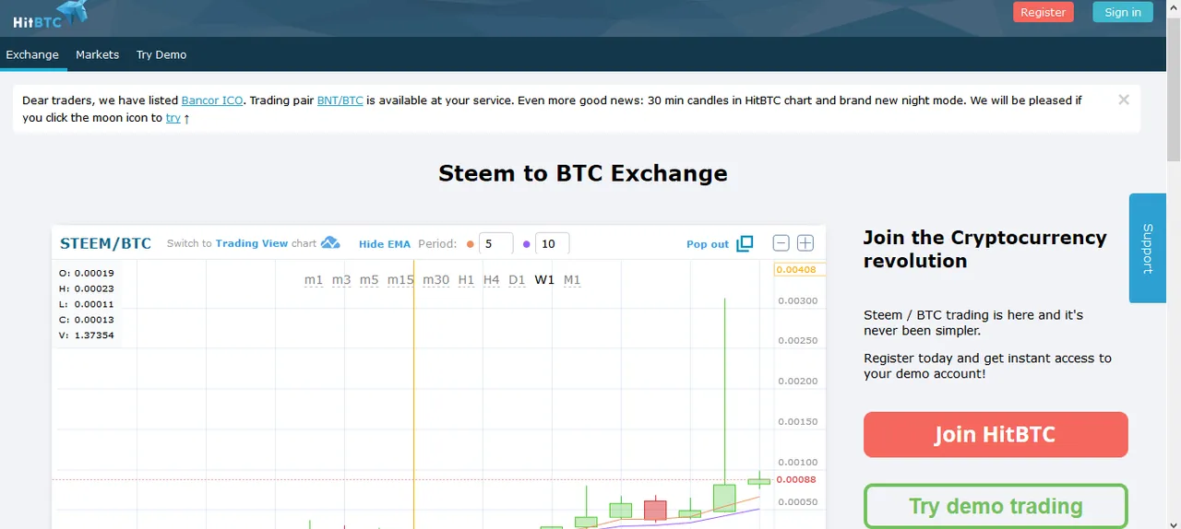1181x529 pixels.
Task: Click the H: 0.00023 high value
Action: pyautogui.click(x=86, y=288)
